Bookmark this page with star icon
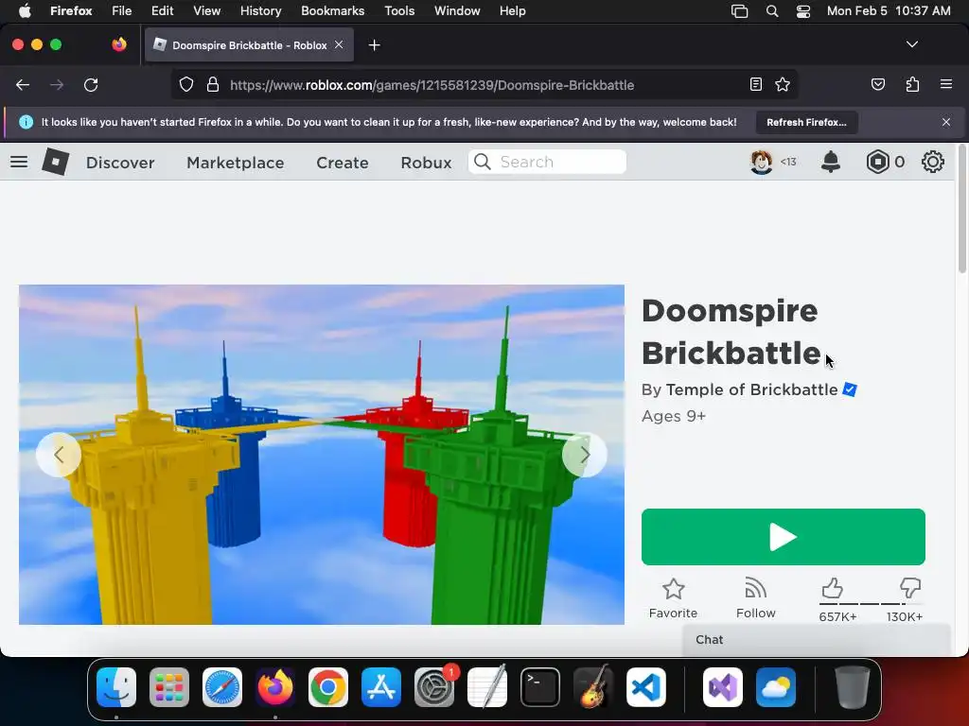This screenshot has height=726, width=969. [x=783, y=84]
